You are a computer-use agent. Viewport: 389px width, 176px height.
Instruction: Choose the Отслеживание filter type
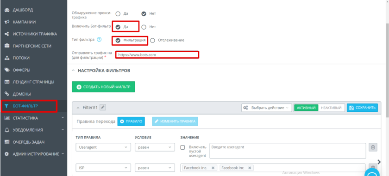[153, 40]
